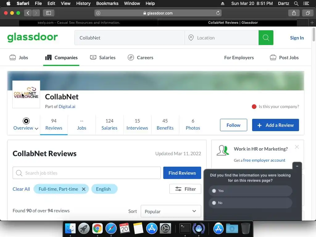Click Clear All filters link

tap(21, 189)
